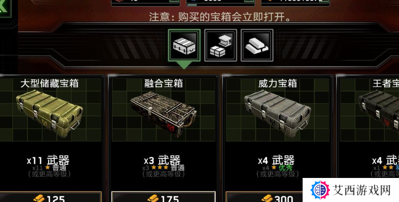
Task: Select the gray 威力宝箱 crate image
Action: point(278,113)
